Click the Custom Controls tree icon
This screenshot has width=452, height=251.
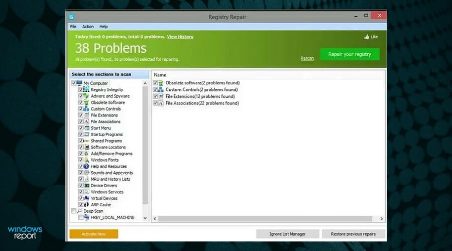86,108
